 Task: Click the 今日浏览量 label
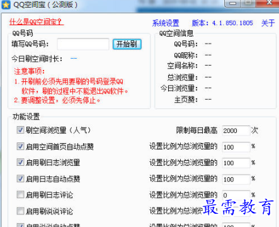[x=179, y=88]
